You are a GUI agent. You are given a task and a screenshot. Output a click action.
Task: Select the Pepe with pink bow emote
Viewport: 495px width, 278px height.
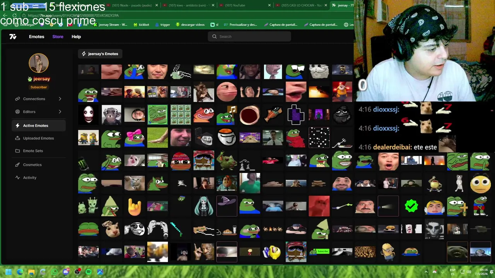(x=135, y=137)
